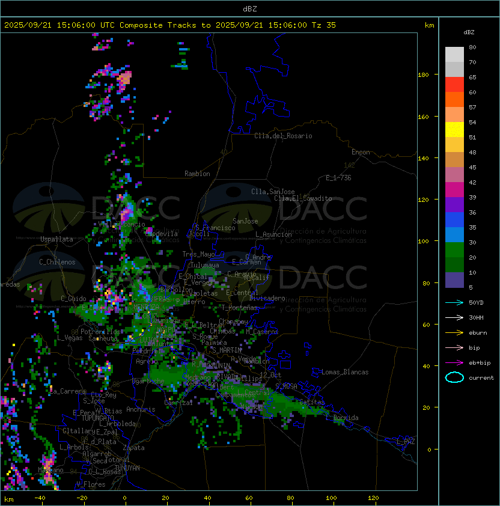
Task: Click the light blue 30–35 dBZ swatch
Action: 454,234
